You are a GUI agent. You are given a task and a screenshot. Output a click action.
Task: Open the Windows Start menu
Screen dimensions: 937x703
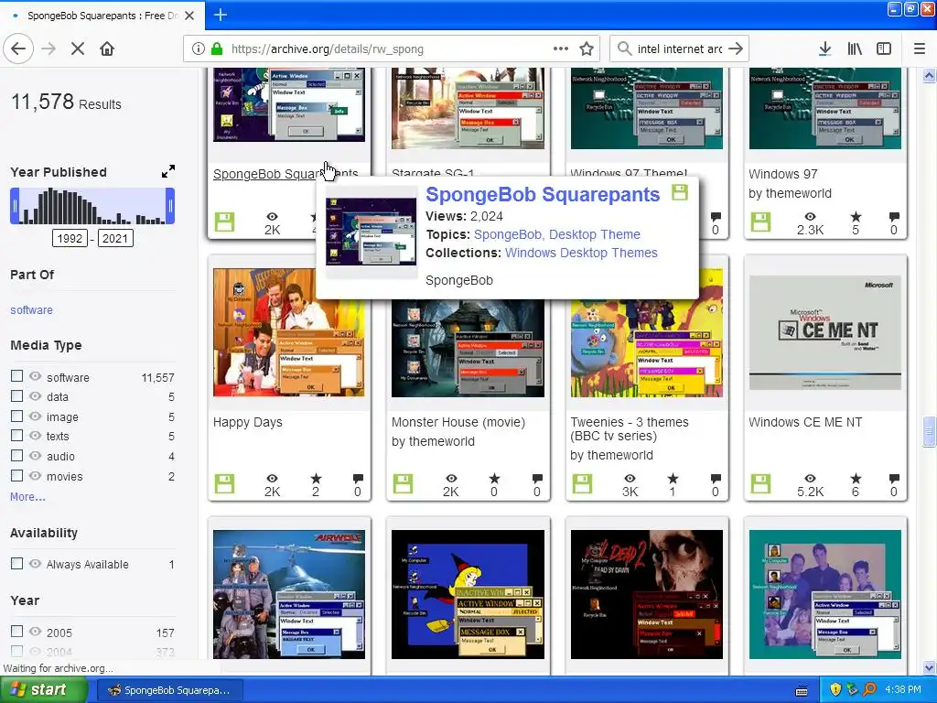(x=44, y=690)
